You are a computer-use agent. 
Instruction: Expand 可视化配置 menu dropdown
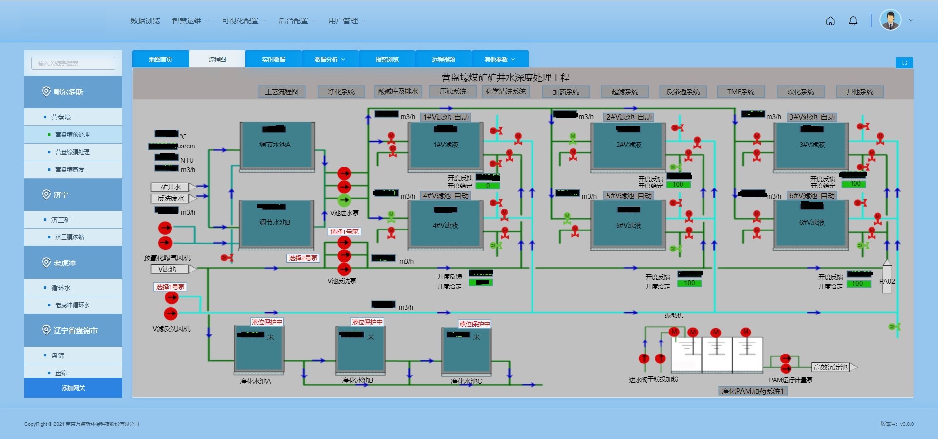(244, 21)
